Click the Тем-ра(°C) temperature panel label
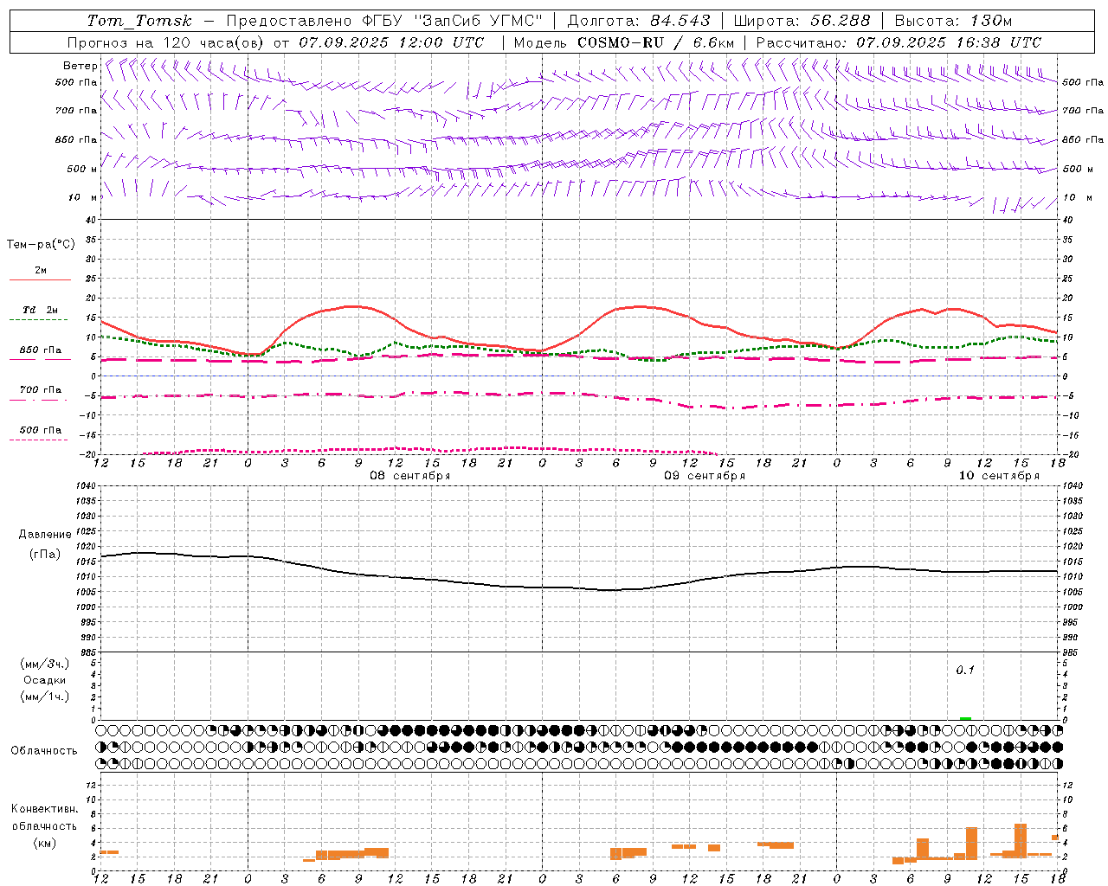The image size is (1108, 886). 41,245
